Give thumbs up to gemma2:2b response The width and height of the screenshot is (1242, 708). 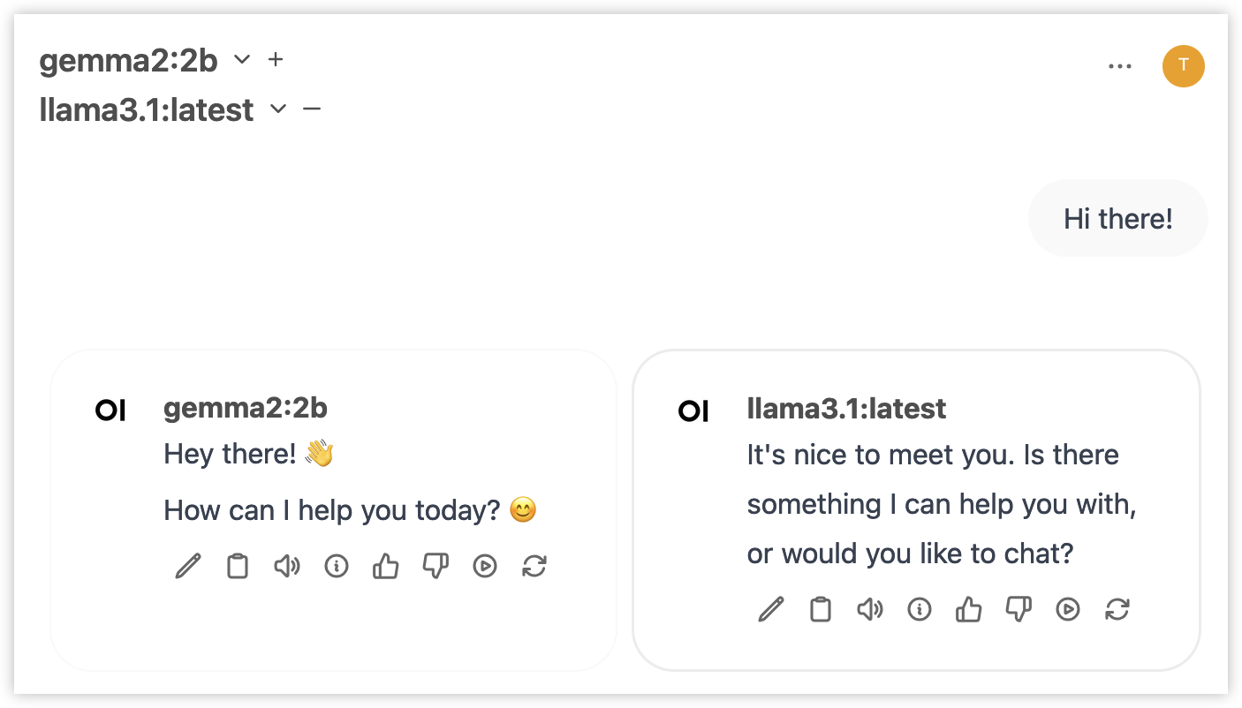point(386,566)
